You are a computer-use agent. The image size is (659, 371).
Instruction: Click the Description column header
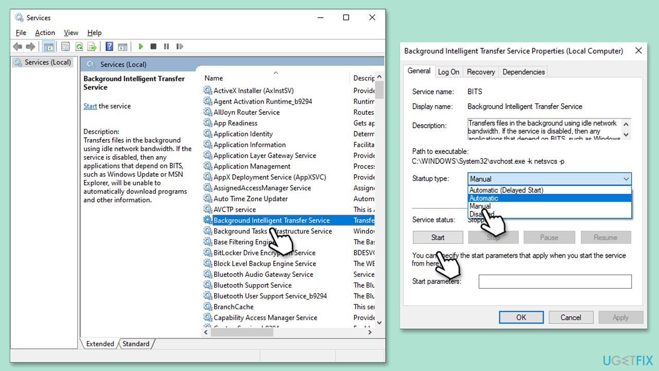tap(363, 78)
